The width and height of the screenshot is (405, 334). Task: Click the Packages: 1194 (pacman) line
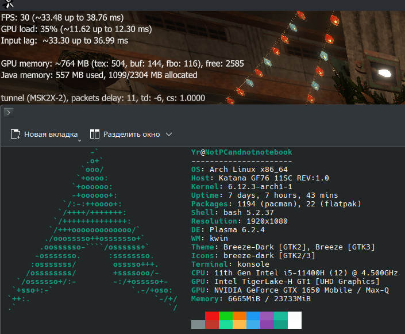[276, 204]
